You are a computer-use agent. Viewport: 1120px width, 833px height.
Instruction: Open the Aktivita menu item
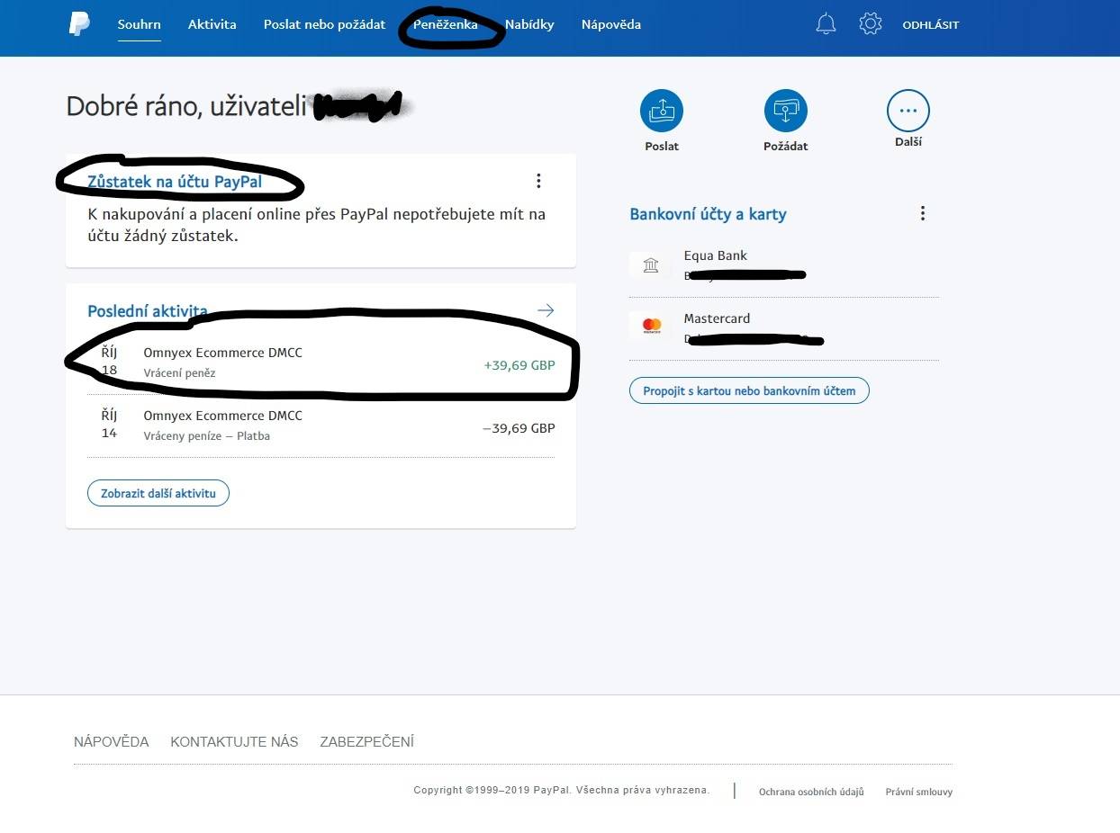(x=212, y=24)
